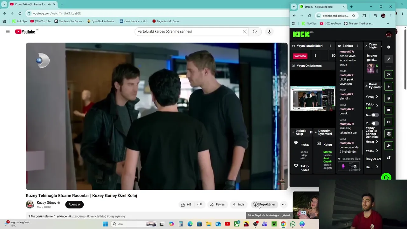Toggle the 'A...' switch in Kanal Eylemleri
This screenshot has height=229, width=407.
coord(375,115)
